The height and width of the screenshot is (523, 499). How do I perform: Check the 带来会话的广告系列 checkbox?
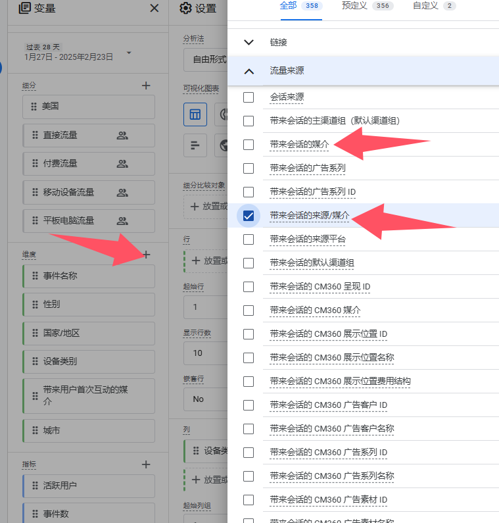coord(249,168)
